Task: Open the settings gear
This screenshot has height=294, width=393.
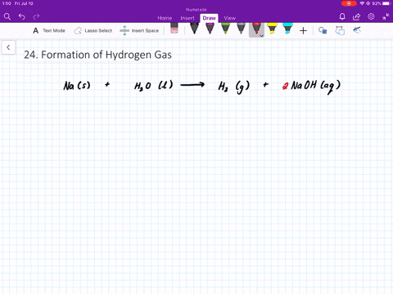Action: 371,16
